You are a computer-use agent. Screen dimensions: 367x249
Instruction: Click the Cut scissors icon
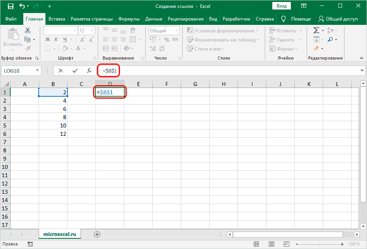click(28, 30)
